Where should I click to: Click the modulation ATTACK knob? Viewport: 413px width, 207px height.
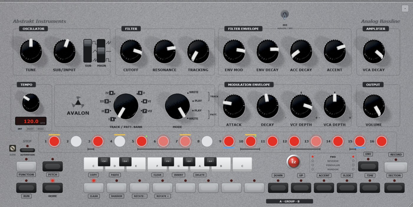tap(234, 106)
